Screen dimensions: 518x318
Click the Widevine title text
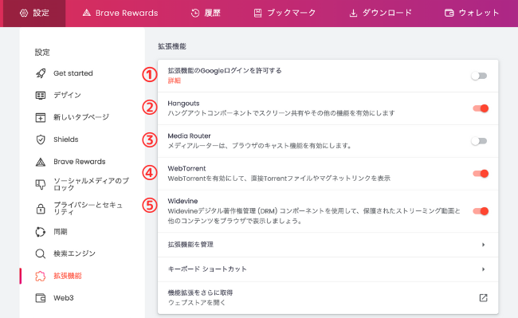pos(182,201)
